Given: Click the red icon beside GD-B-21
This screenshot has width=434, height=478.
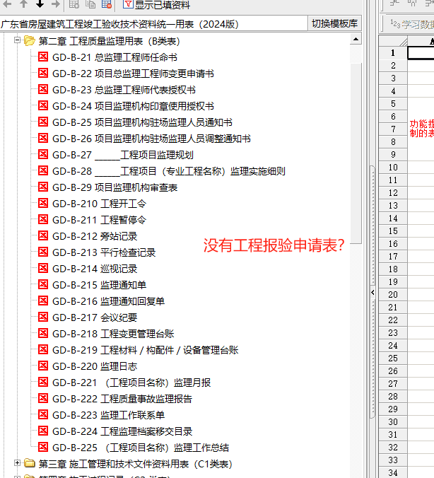Looking at the screenshot, I should click(43, 57).
